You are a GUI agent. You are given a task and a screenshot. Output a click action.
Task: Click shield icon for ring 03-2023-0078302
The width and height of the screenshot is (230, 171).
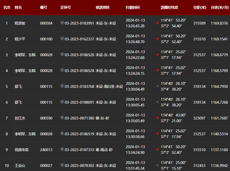click(x=62, y=165)
